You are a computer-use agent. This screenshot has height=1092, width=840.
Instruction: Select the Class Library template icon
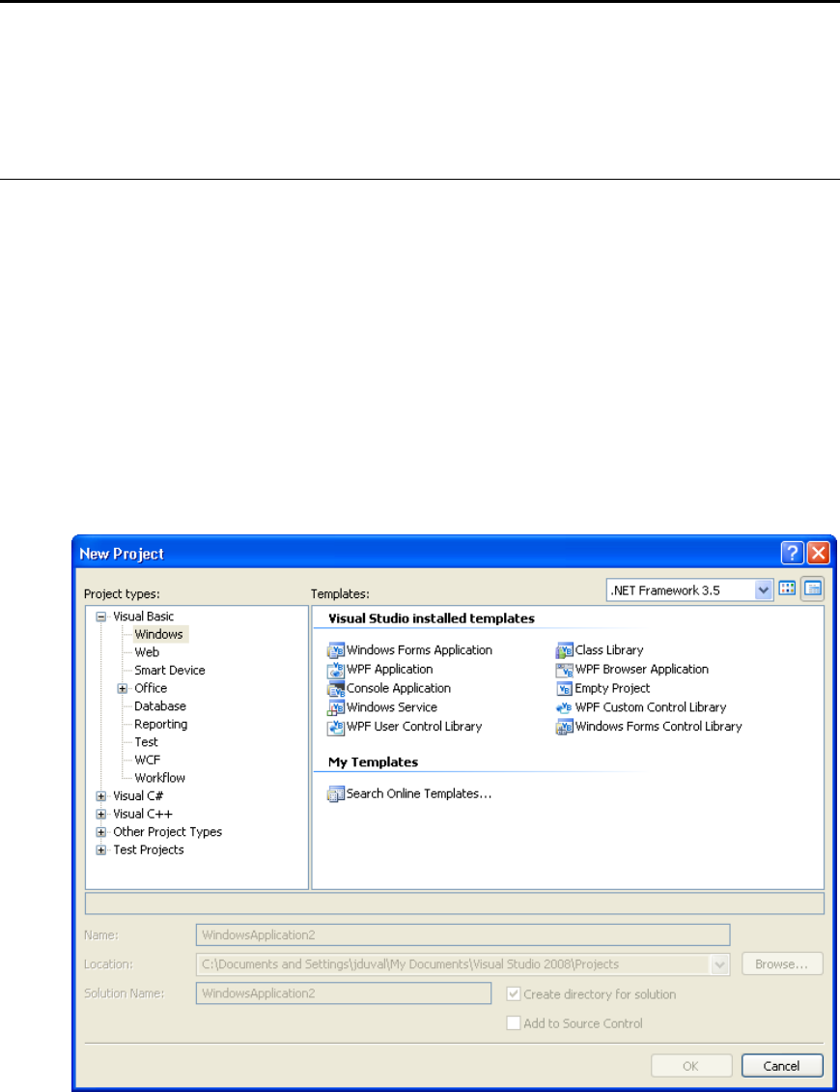click(565, 650)
